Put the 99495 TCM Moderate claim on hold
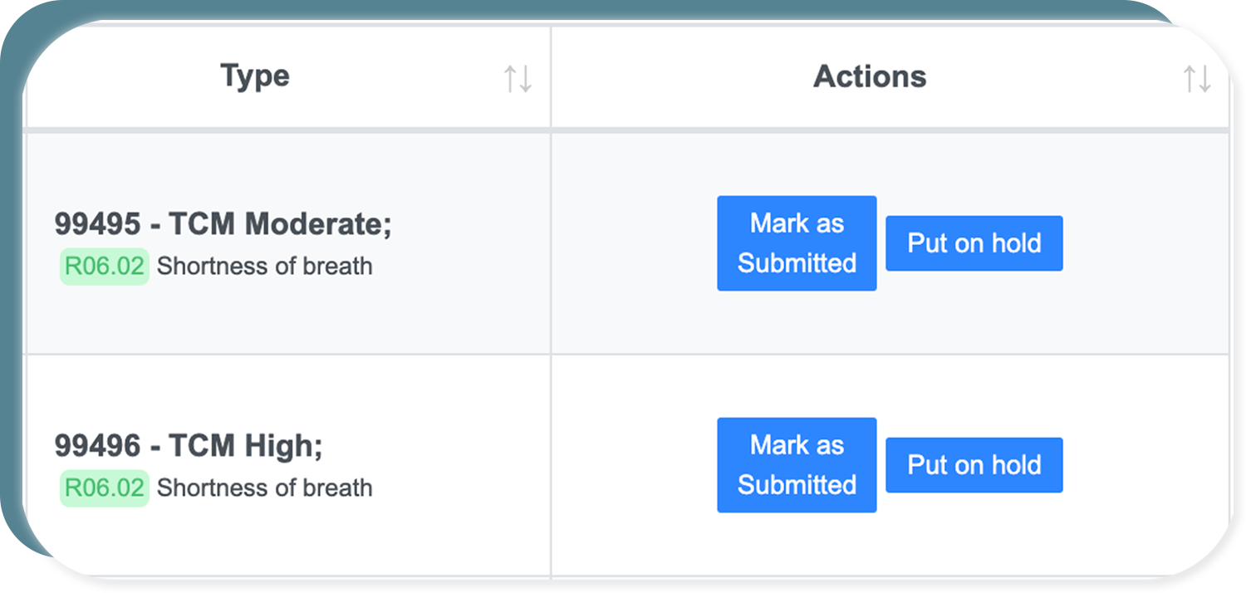 974,243
